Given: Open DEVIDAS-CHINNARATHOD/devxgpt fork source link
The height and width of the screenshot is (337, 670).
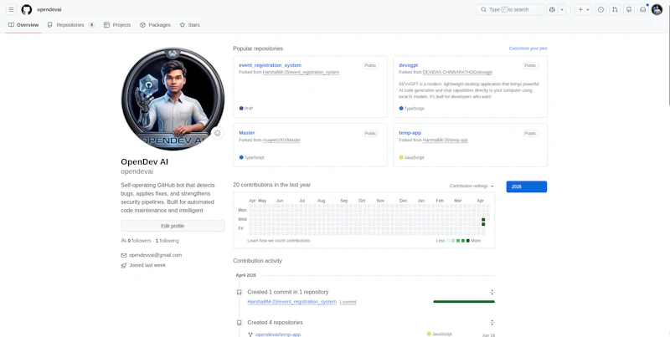Looking at the screenshot, I should (x=457, y=72).
